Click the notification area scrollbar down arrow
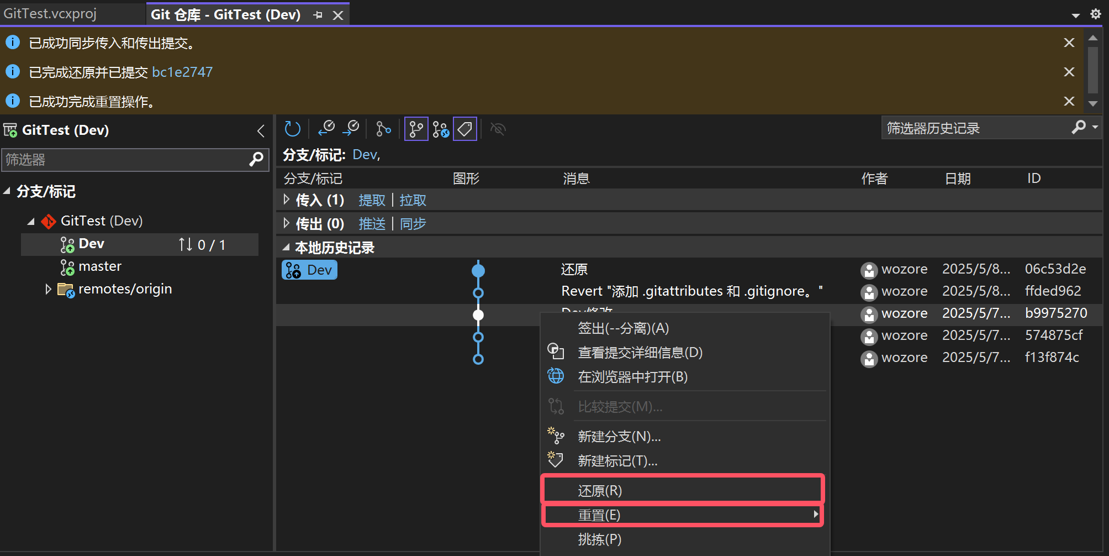The image size is (1109, 556). pyautogui.click(x=1092, y=103)
